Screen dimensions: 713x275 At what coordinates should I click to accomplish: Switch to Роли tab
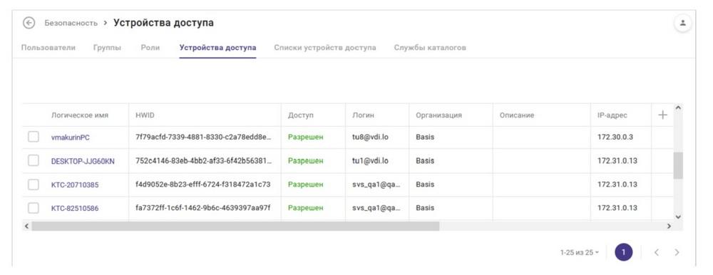coord(150,47)
